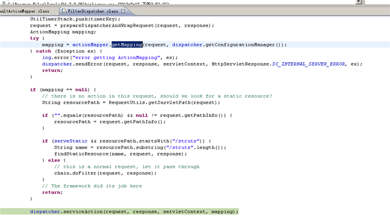
Task: Click the findStaticResource method call
Action: pyautogui.click(x=81, y=154)
